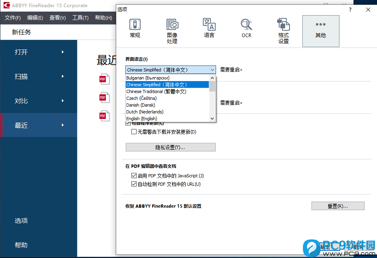Choose Chinese Traditional in the language list
This screenshot has height=258, width=377.
[x=167, y=91]
